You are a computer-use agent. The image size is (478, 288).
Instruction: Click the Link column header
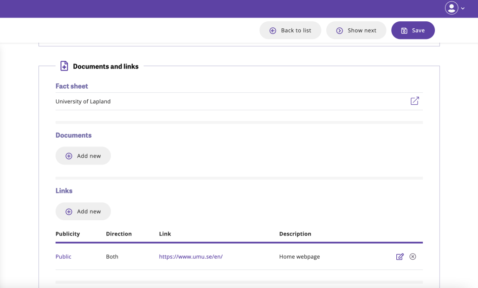tap(165, 234)
